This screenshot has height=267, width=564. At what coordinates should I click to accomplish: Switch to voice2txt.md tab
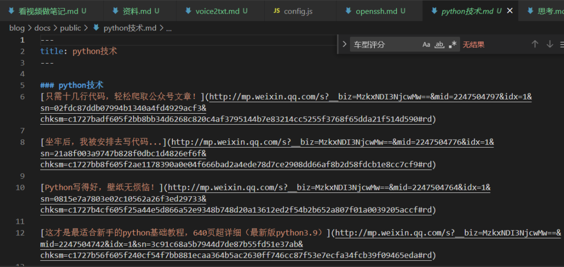[220, 11]
